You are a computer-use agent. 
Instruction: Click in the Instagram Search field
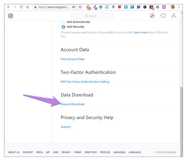[x=92, y=16]
